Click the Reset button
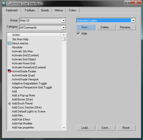Viewport: 143px width, 140px height. click(x=126, y=128)
